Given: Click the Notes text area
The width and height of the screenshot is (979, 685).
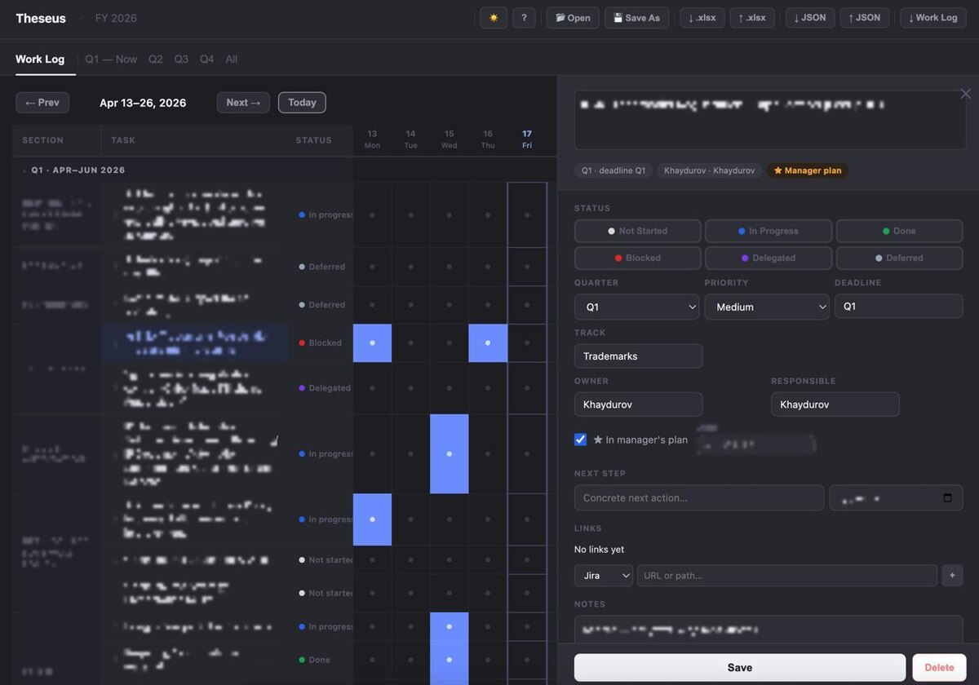Looking at the screenshot, I should click(x=770, y=630).
